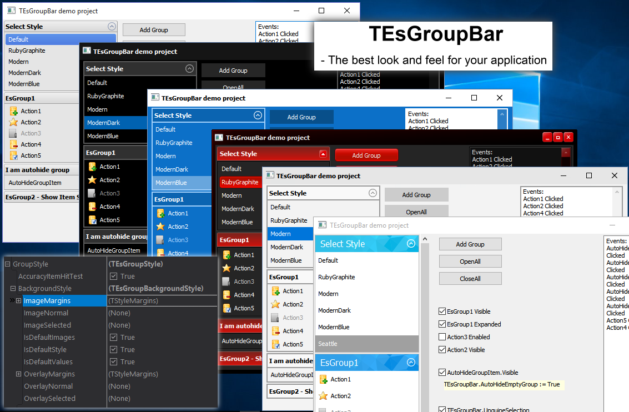Click the OverlayNormal property value field
Screen dimensions: 629x412
click(x=161, y=386)
